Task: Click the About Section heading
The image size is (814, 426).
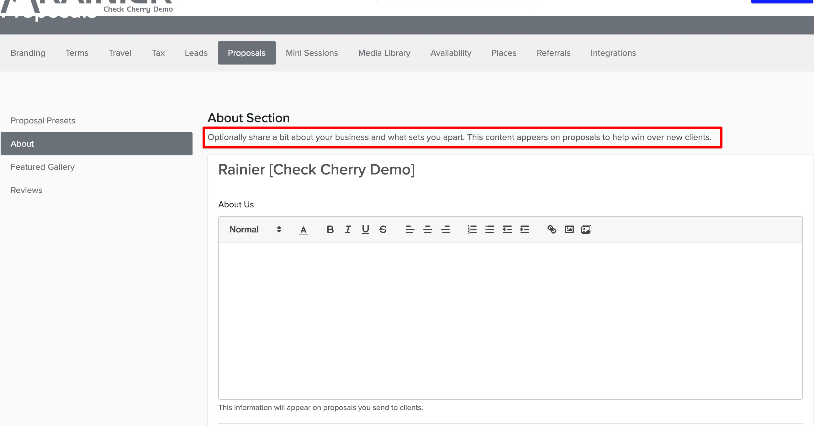Action: coord(249,118)
